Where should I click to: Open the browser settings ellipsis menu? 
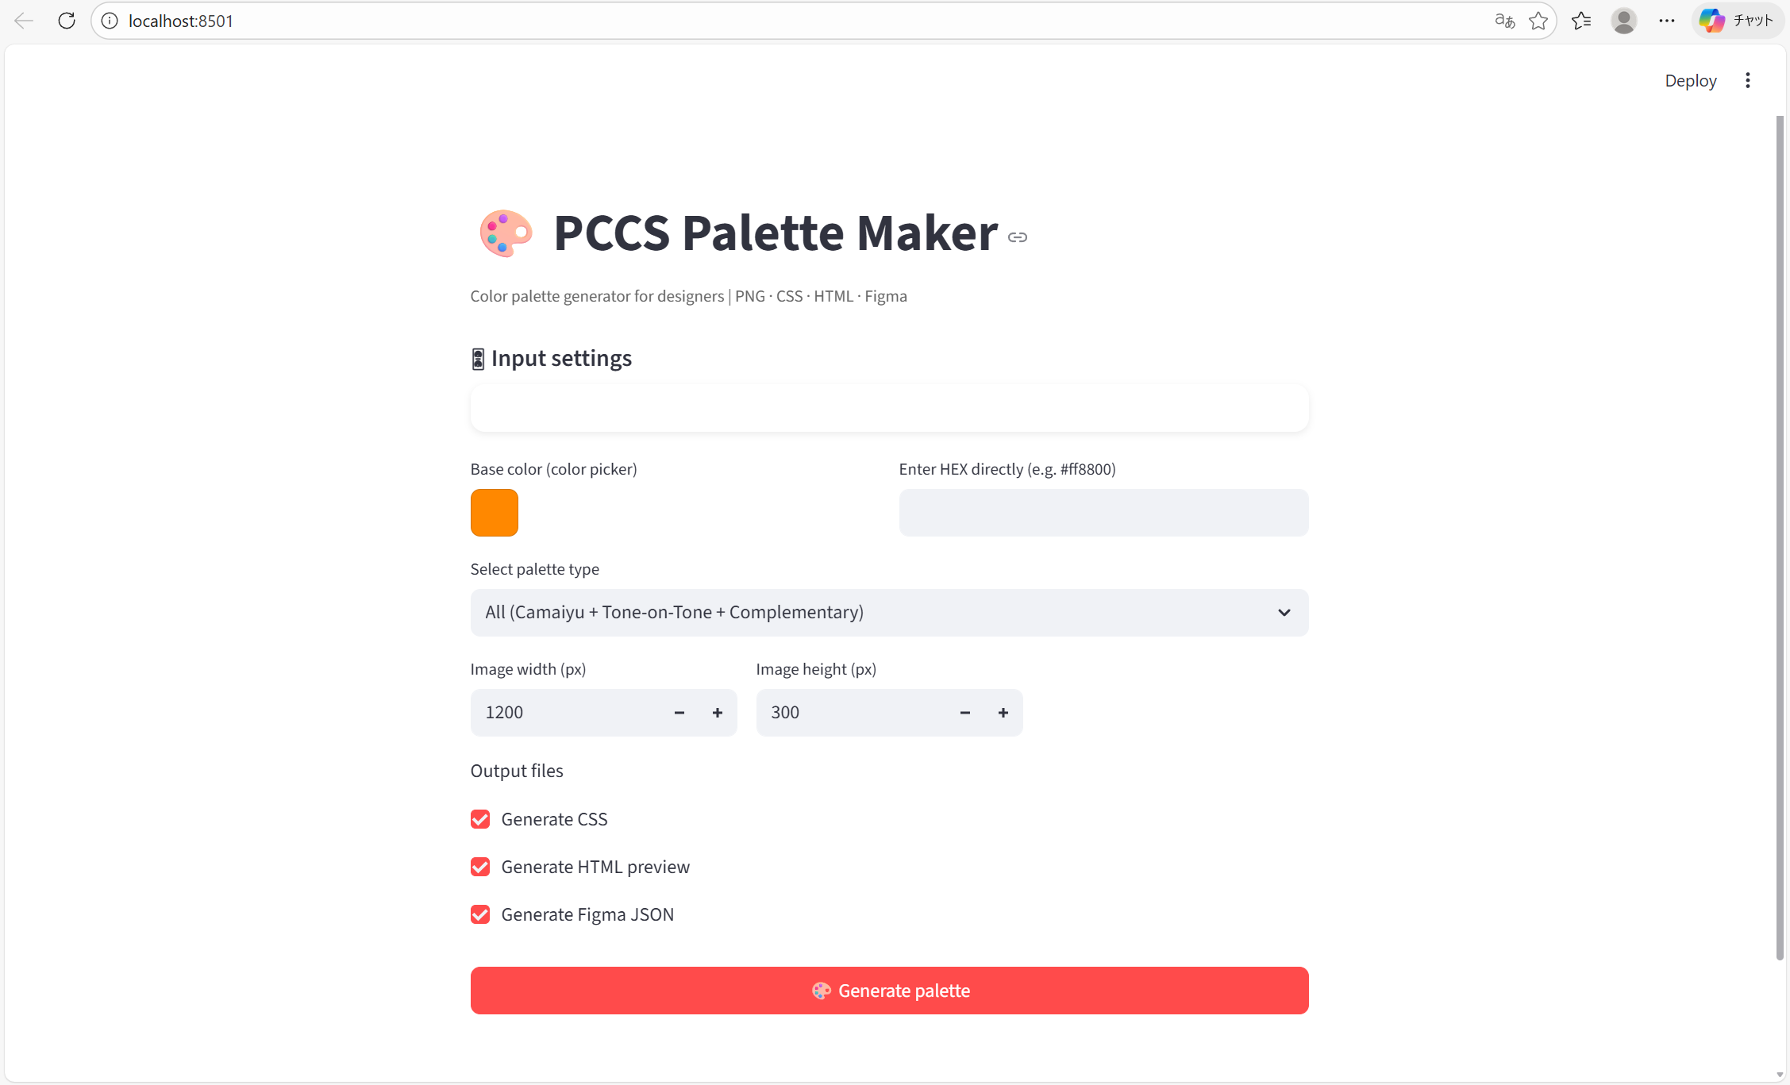click(1667, 21)
